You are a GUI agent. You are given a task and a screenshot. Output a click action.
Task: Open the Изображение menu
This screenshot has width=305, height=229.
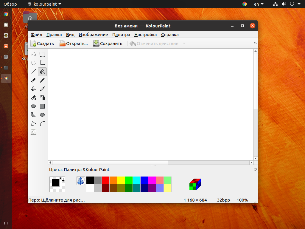[93, 35]
